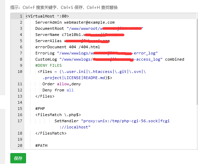Screen dimensions: 198x164
Task: Click the <Files ~ opening tag text
Action: [x=47, y=72]
